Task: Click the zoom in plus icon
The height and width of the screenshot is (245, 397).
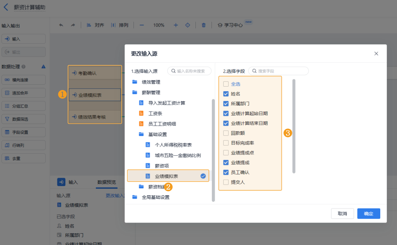Action: pos(176,25)
